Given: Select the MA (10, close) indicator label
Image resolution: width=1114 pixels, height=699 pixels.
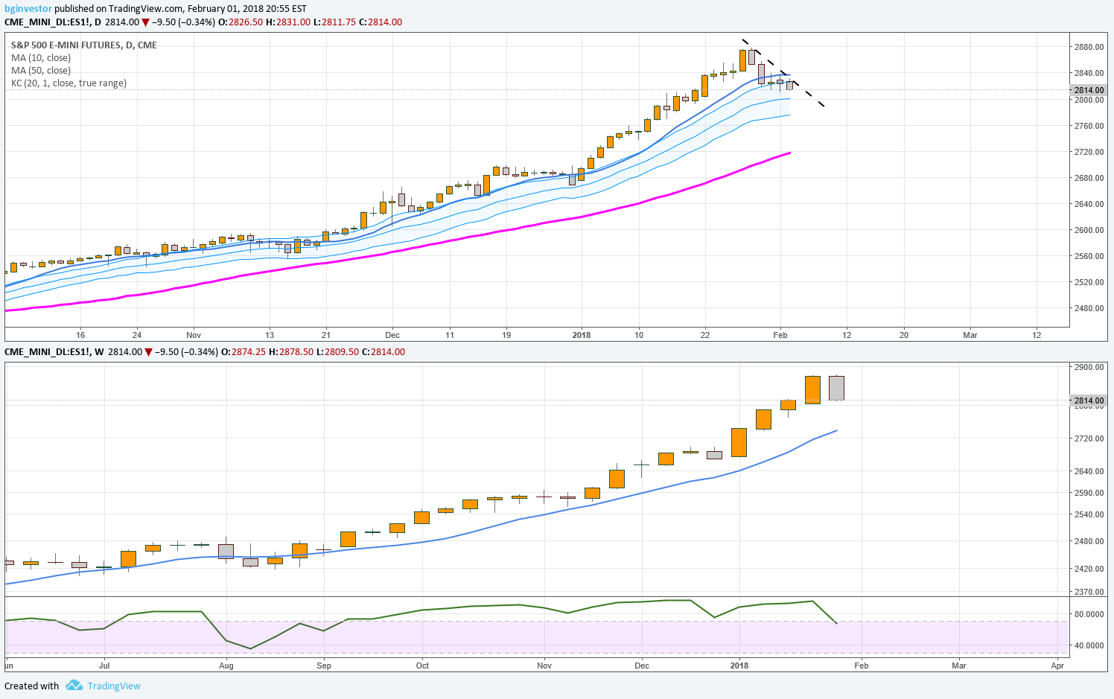Looking at the screenshot, I should tap(41, 57).
